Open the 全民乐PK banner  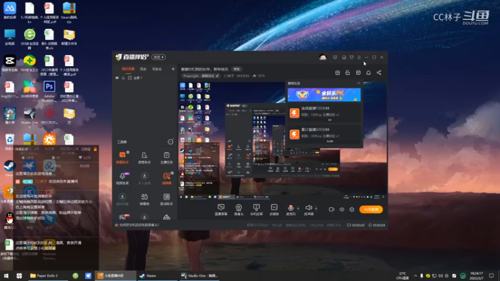tap(324, 95)
